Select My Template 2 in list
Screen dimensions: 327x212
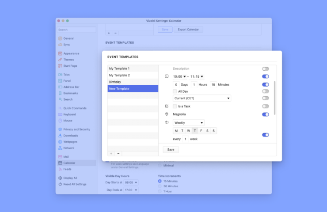133,75
